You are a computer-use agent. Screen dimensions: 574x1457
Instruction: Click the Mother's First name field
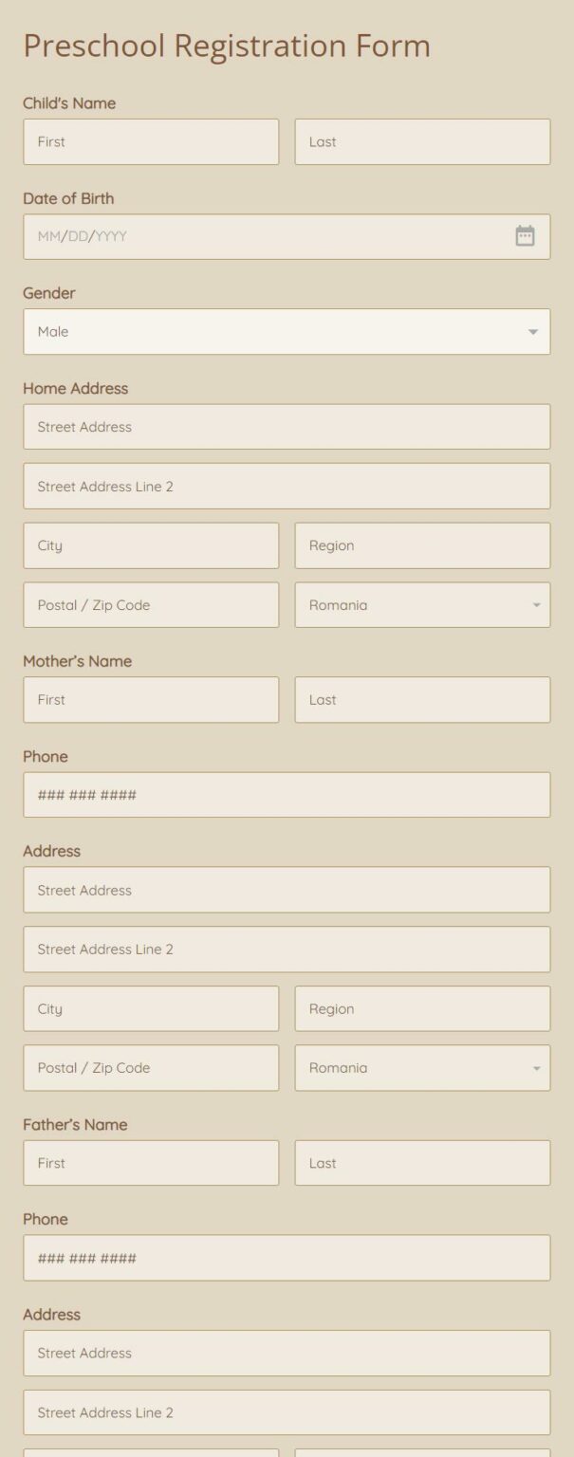[150, 699]
